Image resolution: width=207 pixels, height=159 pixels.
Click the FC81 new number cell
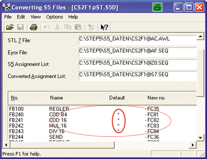point(153,114)
